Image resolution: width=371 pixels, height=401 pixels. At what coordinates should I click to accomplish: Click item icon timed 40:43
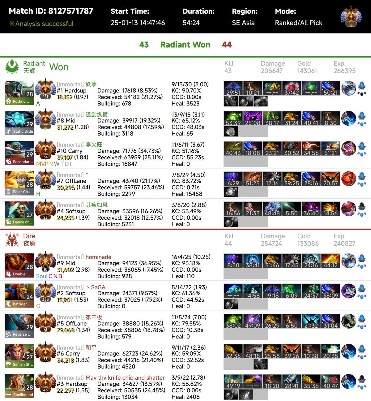pos(233,149)
